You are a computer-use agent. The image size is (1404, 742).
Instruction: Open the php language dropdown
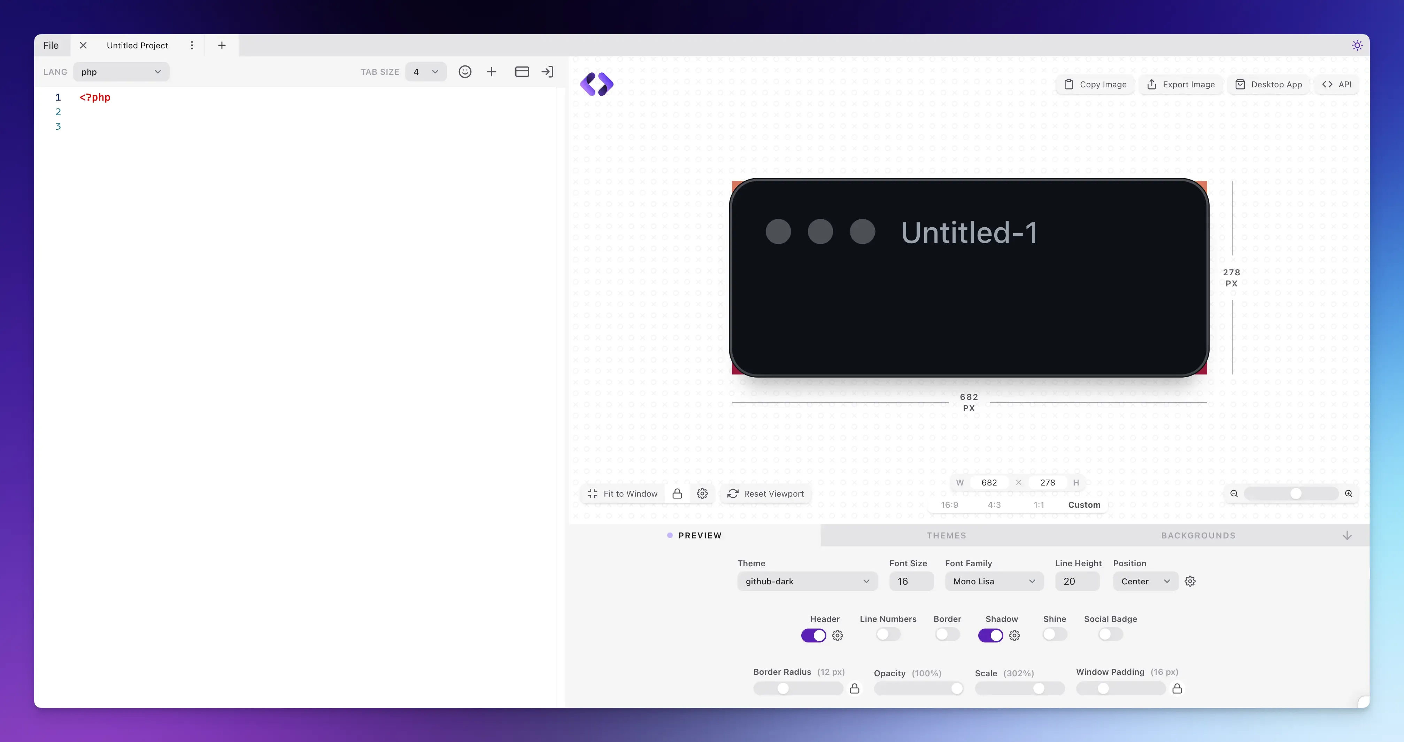click(x=121, y=72)
